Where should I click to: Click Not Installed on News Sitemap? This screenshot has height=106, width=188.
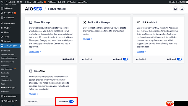pos(68,59)
